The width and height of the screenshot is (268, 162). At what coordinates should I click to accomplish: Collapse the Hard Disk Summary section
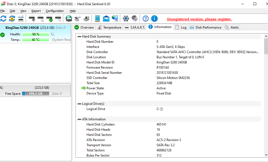(79, 36)
